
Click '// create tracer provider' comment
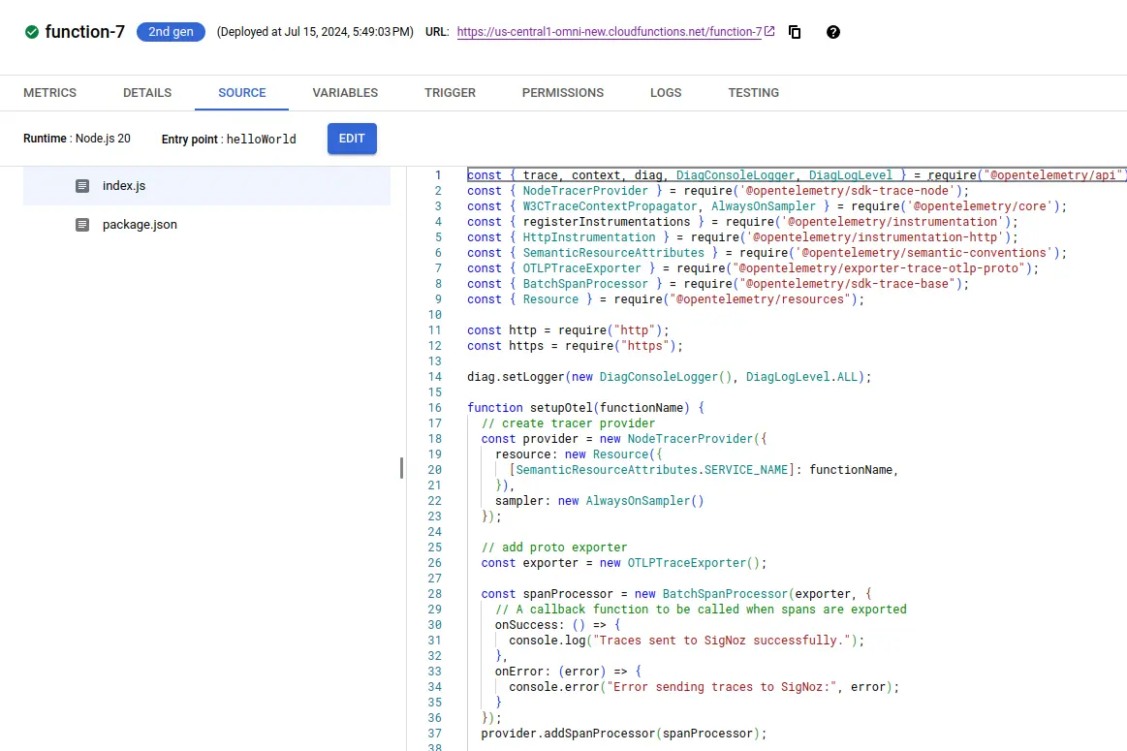(x=568, y=423)
